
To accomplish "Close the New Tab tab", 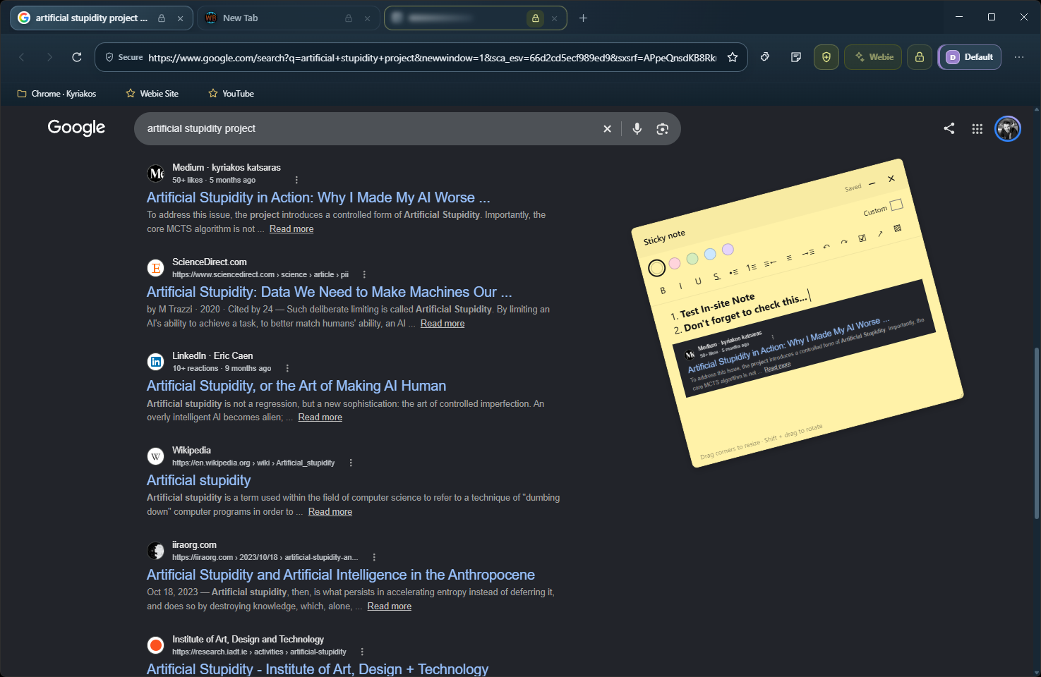I will (367, 18).
